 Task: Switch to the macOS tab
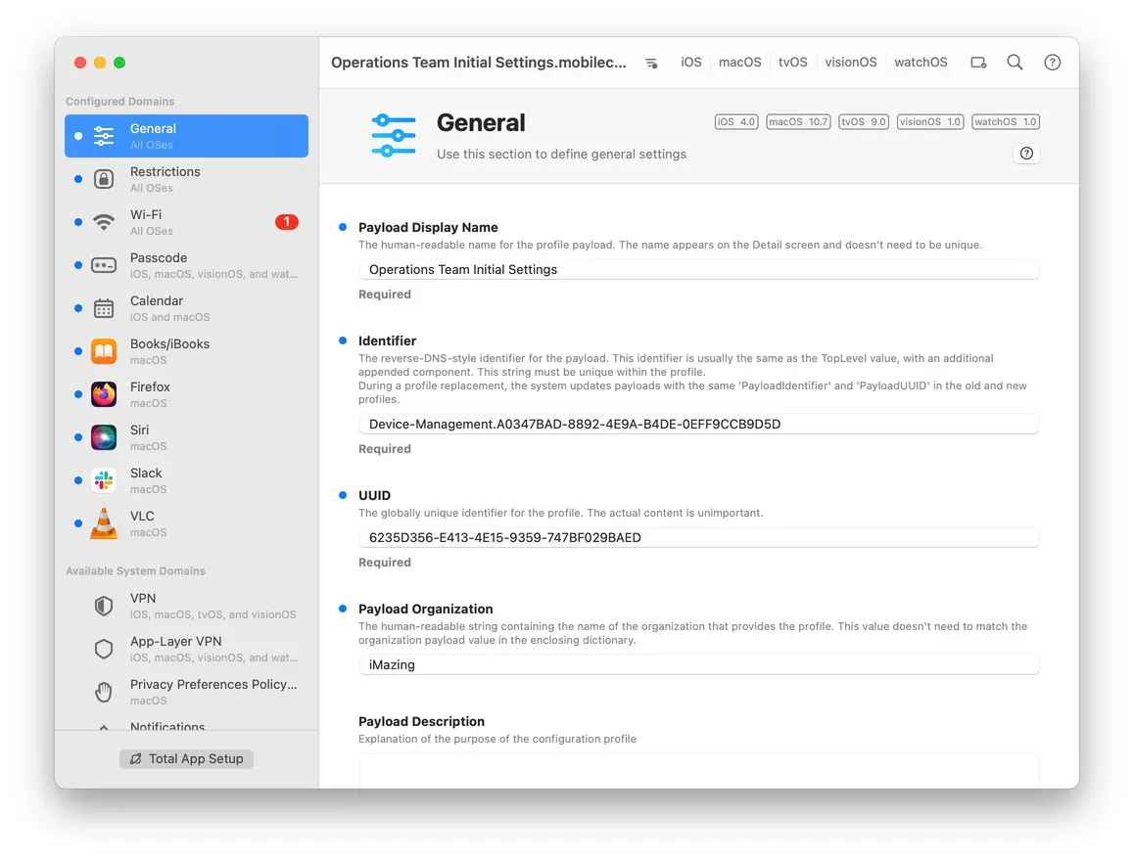(x=739, y=62)
